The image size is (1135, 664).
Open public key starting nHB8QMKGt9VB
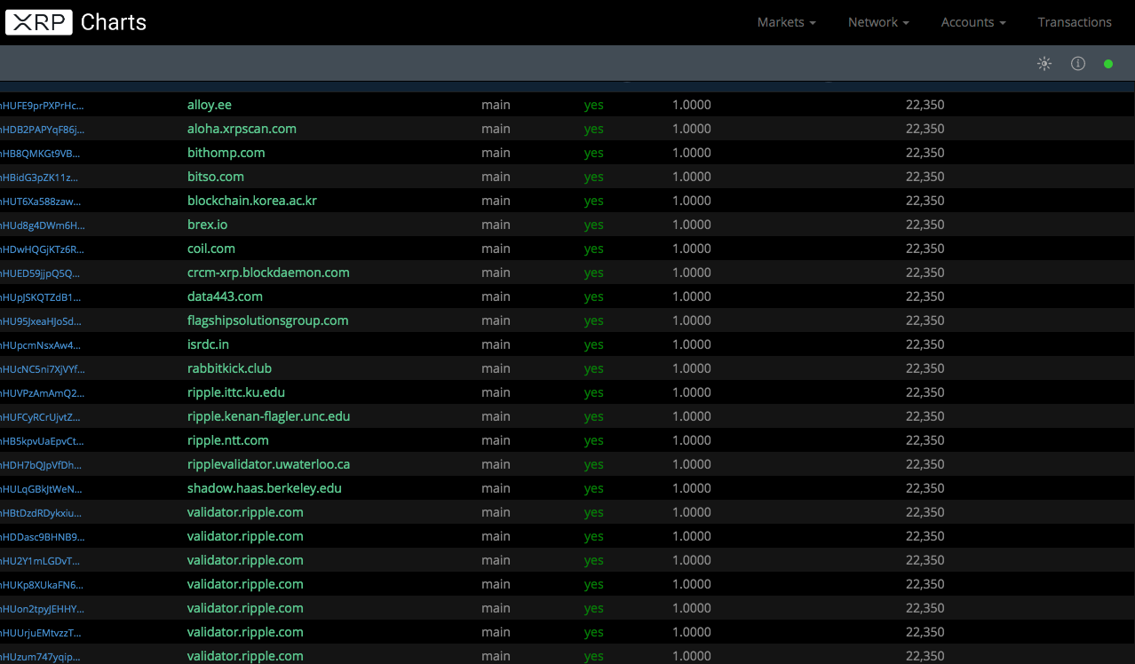[40, 154]
